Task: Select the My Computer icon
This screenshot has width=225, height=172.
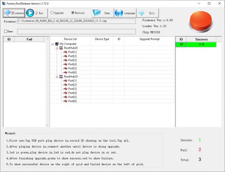Action: (57, 44)
